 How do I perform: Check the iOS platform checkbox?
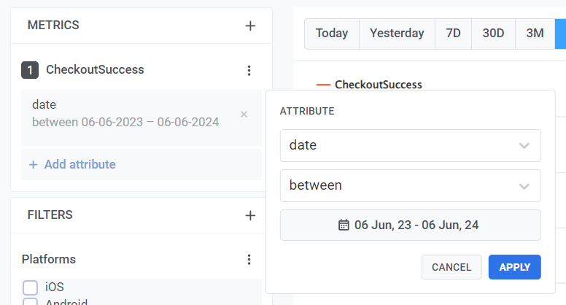(30, 287)
